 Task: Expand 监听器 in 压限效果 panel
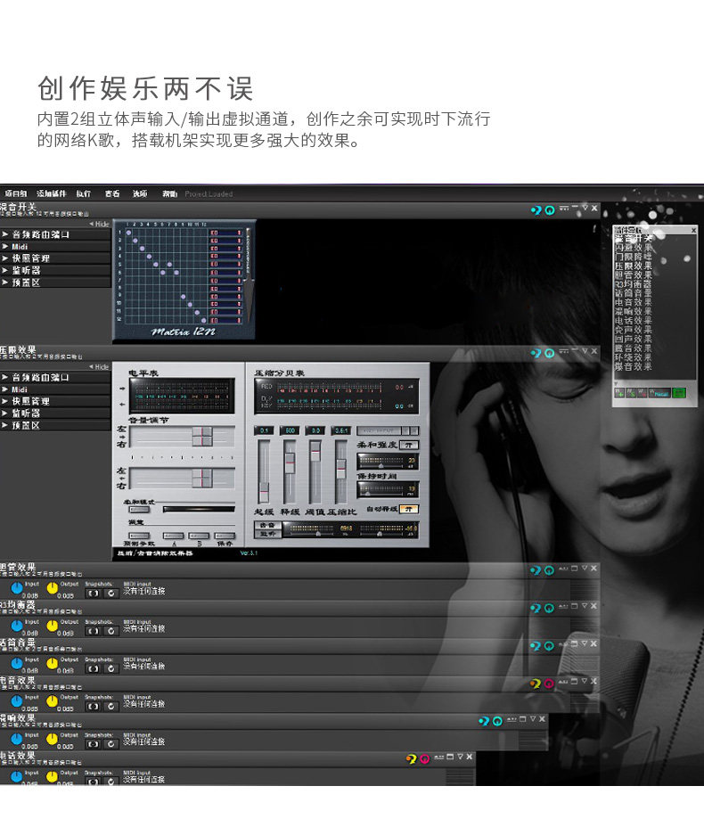(x=55, y=413)
